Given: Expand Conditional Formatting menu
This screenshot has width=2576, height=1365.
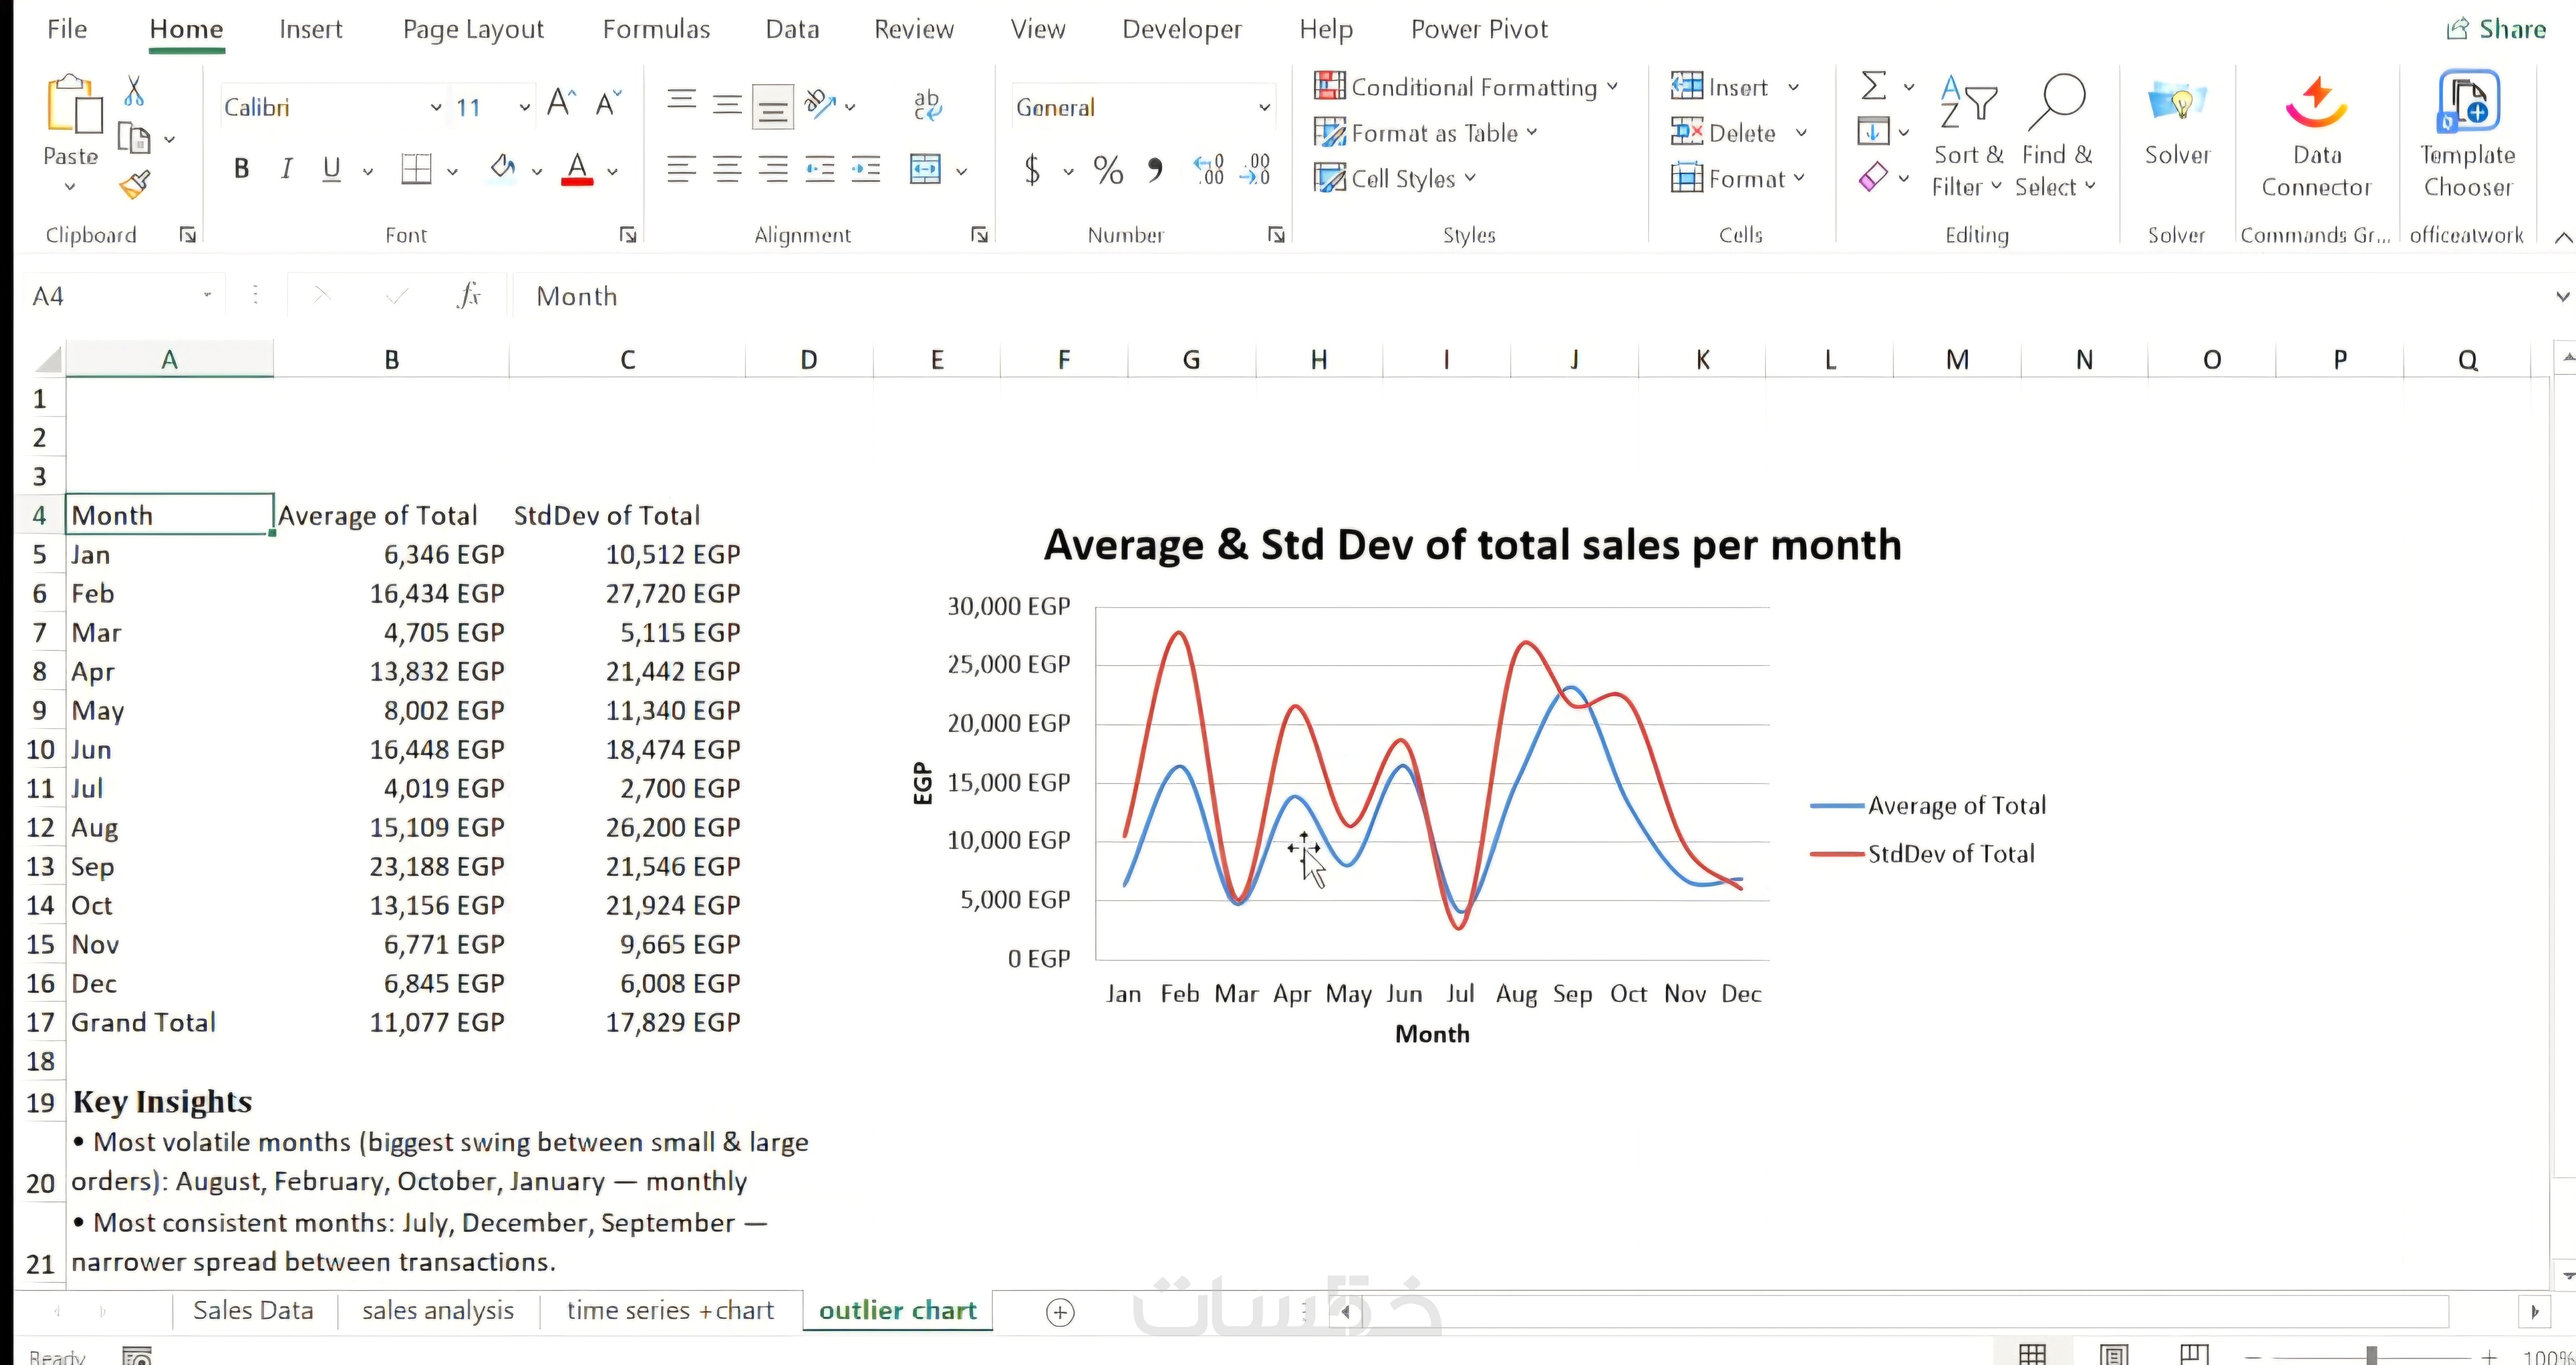Looking at the screenshot, I should (x=1465, y=87).
